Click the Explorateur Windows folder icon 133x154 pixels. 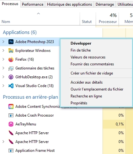(11, 51)
